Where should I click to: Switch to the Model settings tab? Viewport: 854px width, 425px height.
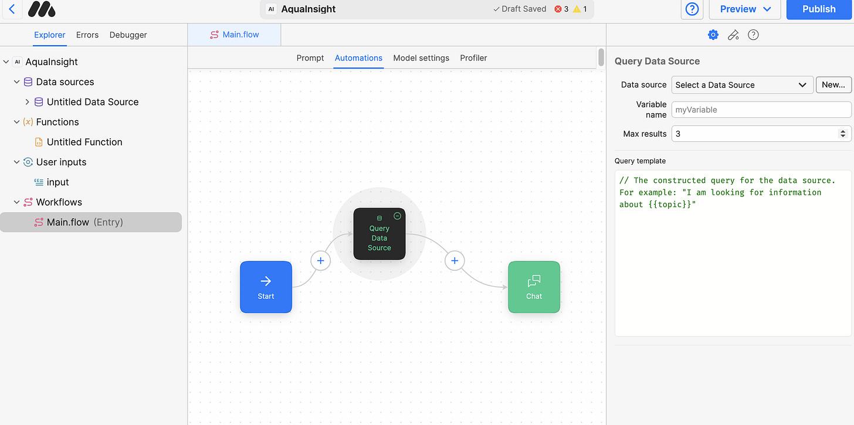(421, 58)
